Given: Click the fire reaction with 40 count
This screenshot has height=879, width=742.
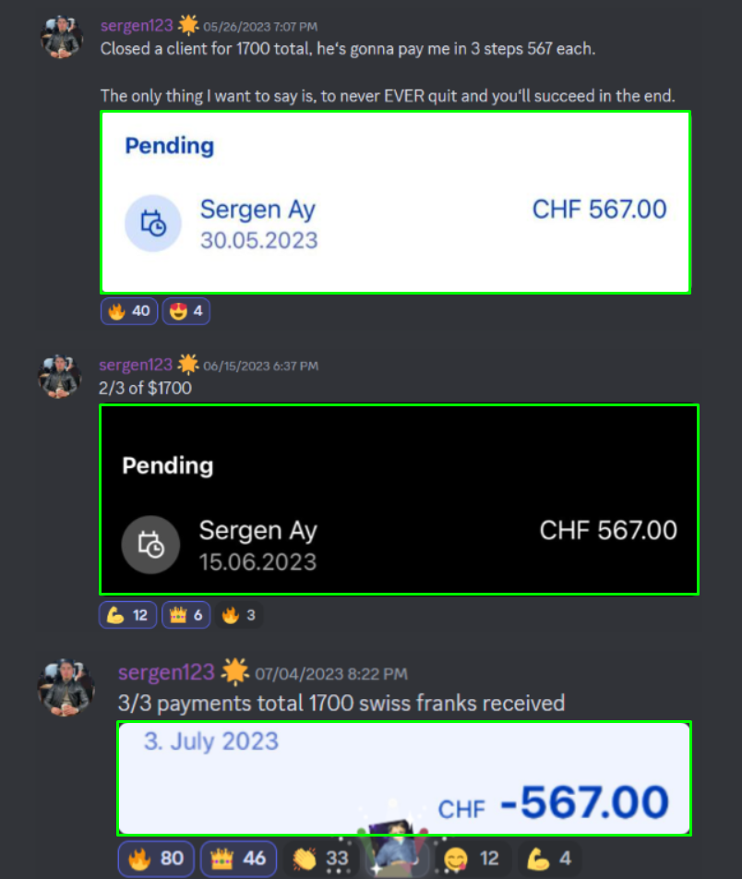Looking at the screenshot, I should coord(129,311).
